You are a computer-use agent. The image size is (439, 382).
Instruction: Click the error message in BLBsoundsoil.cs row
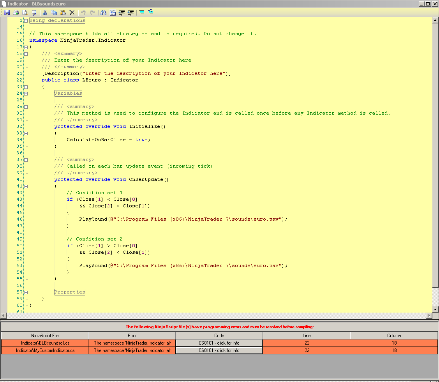tap(132, 343)
